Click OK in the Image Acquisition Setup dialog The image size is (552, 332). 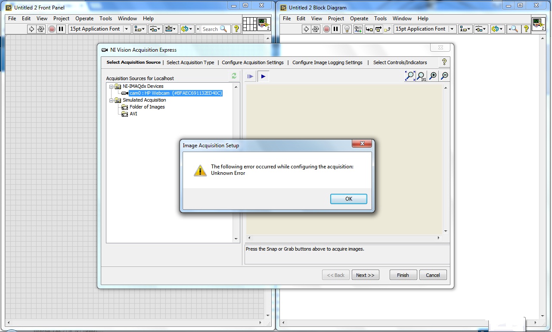pos(348,199)
